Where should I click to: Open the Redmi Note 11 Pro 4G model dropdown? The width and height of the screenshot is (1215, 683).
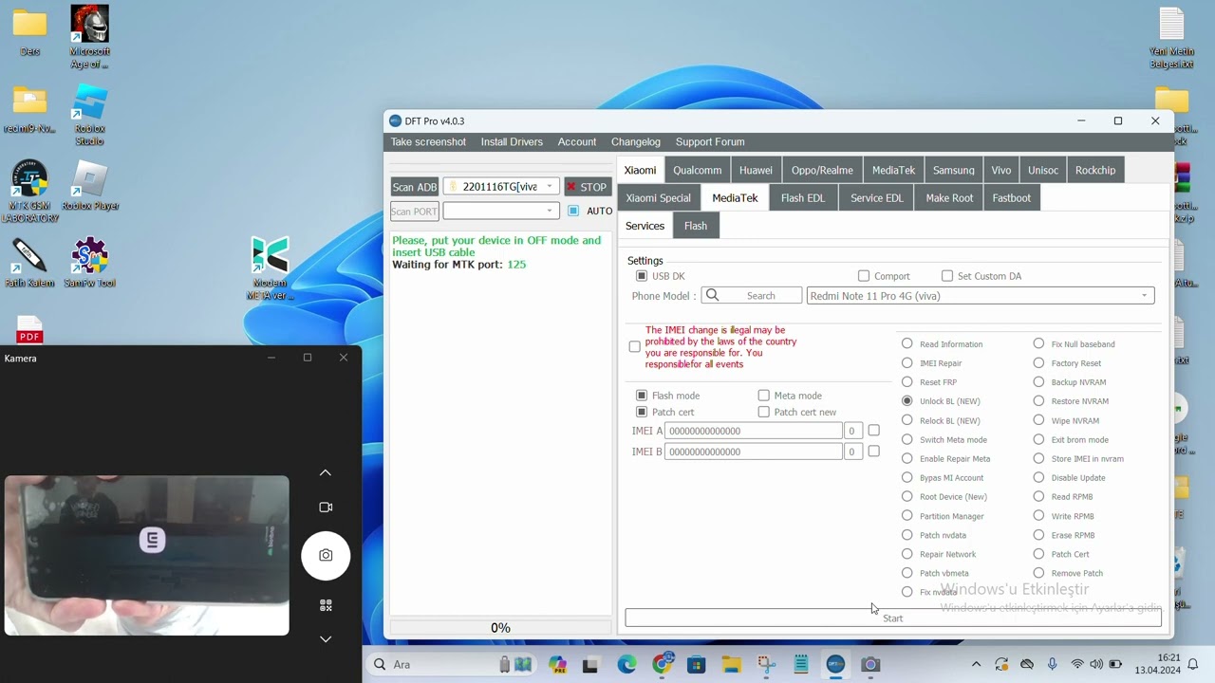pos(1144,296)
